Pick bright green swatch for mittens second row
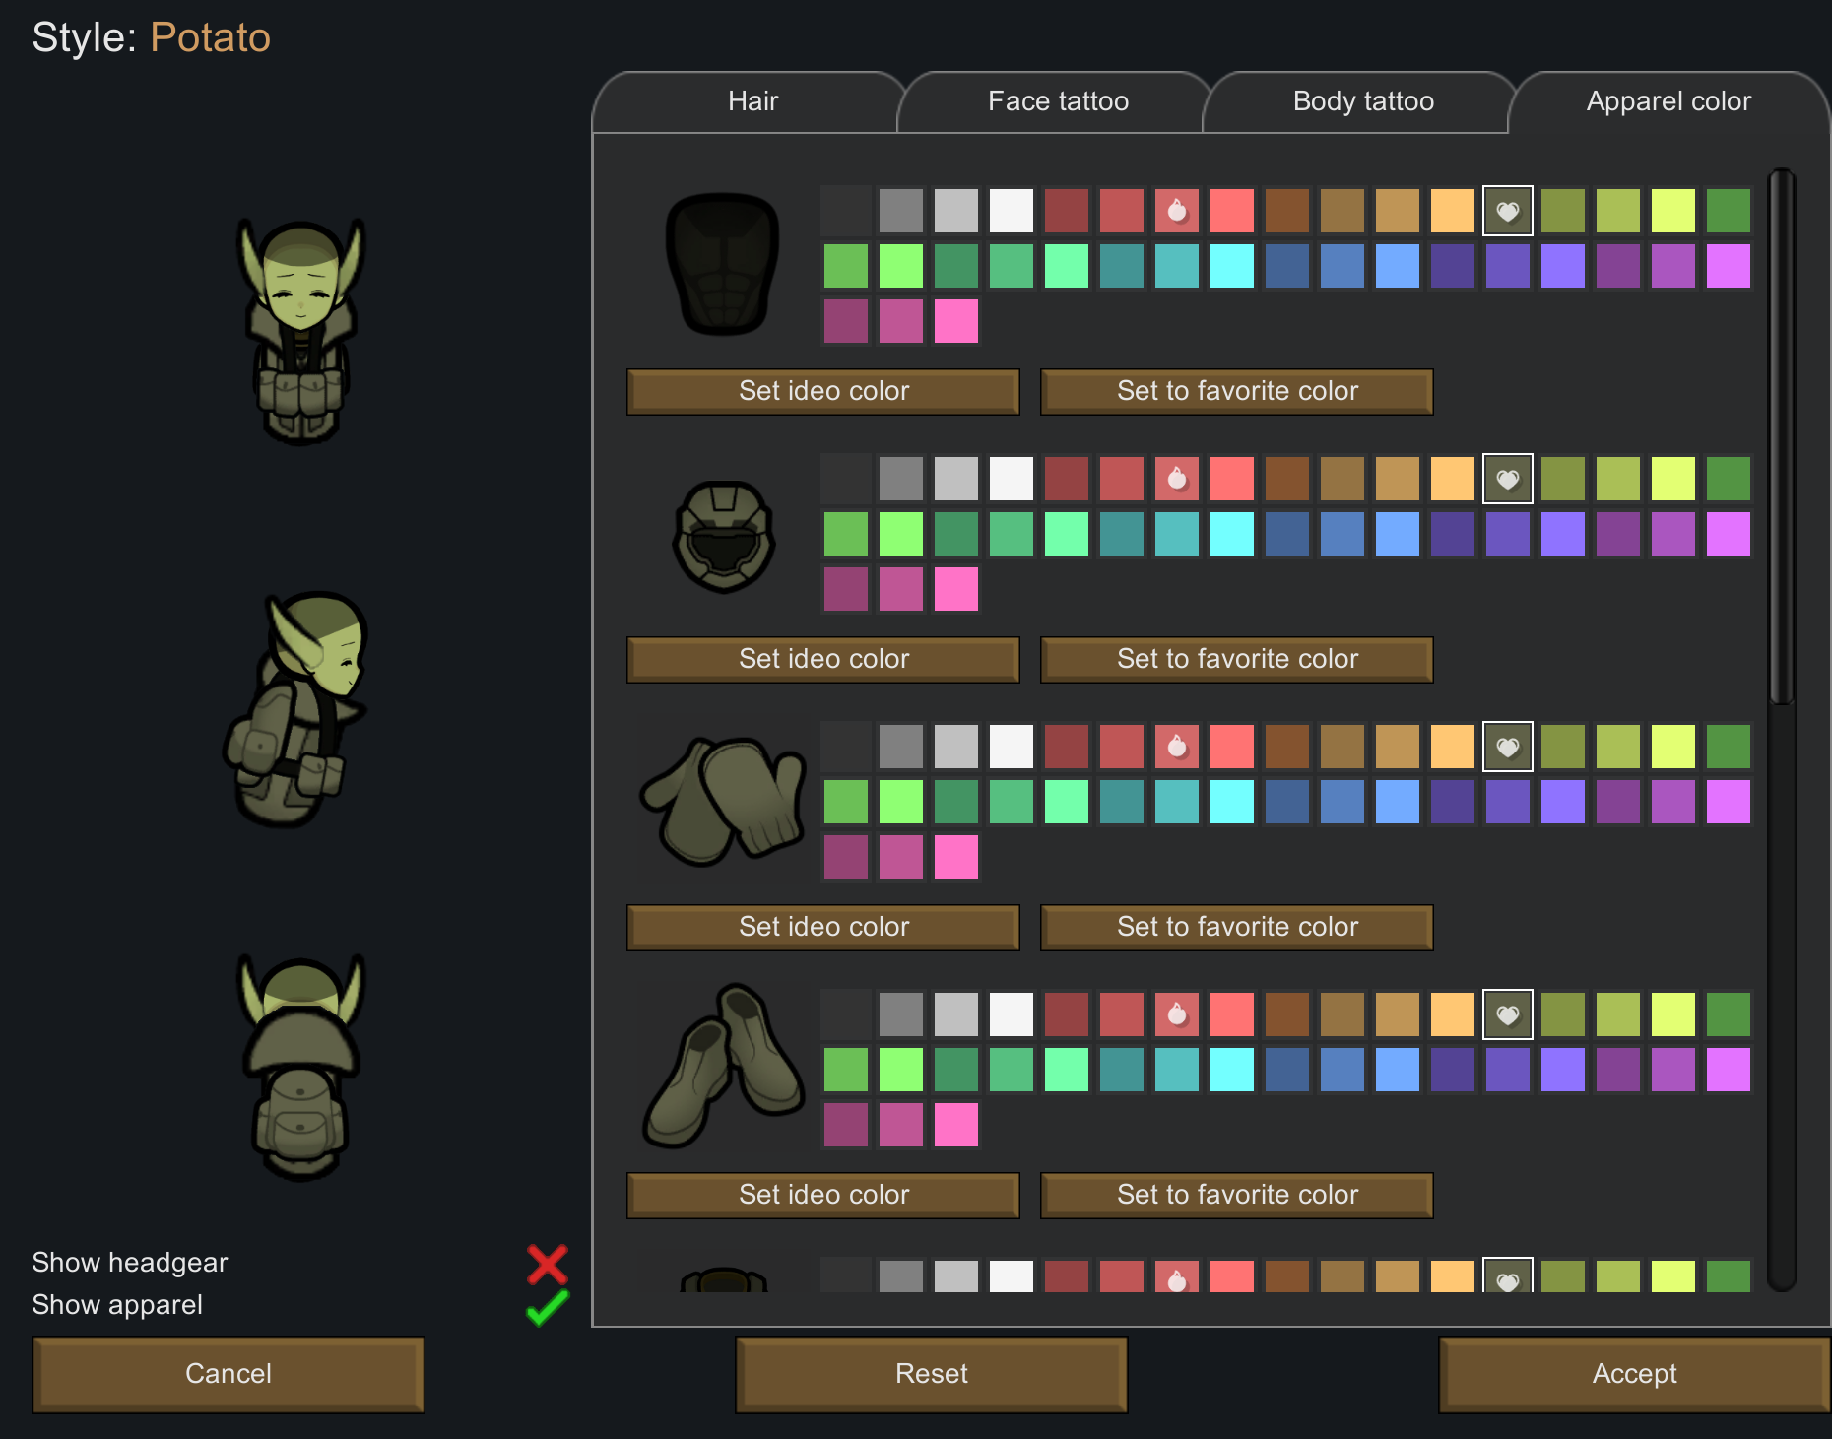The width and height of the screenshot is (1832, 1439). [901, 802]
